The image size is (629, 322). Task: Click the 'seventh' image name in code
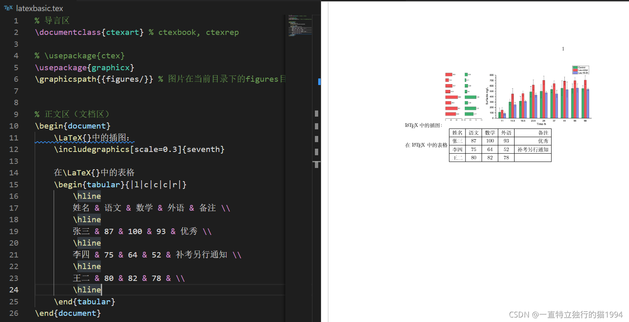pyautogui.click(x=203, y=149)
